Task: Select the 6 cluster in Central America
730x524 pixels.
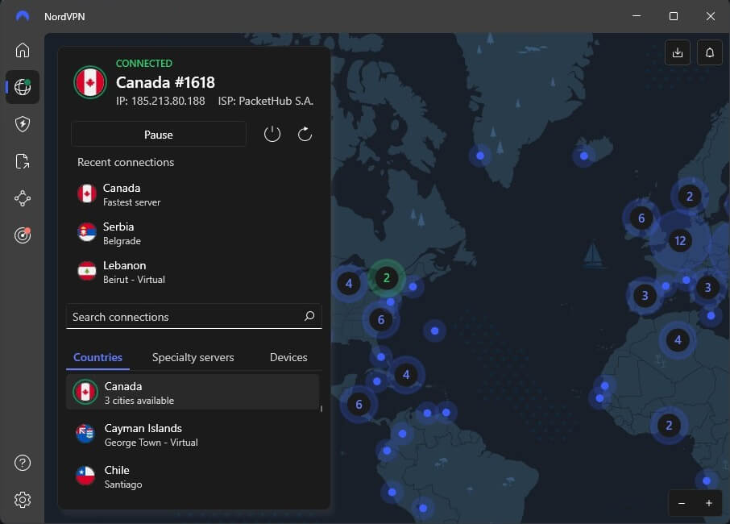Action: coord(359,405)
